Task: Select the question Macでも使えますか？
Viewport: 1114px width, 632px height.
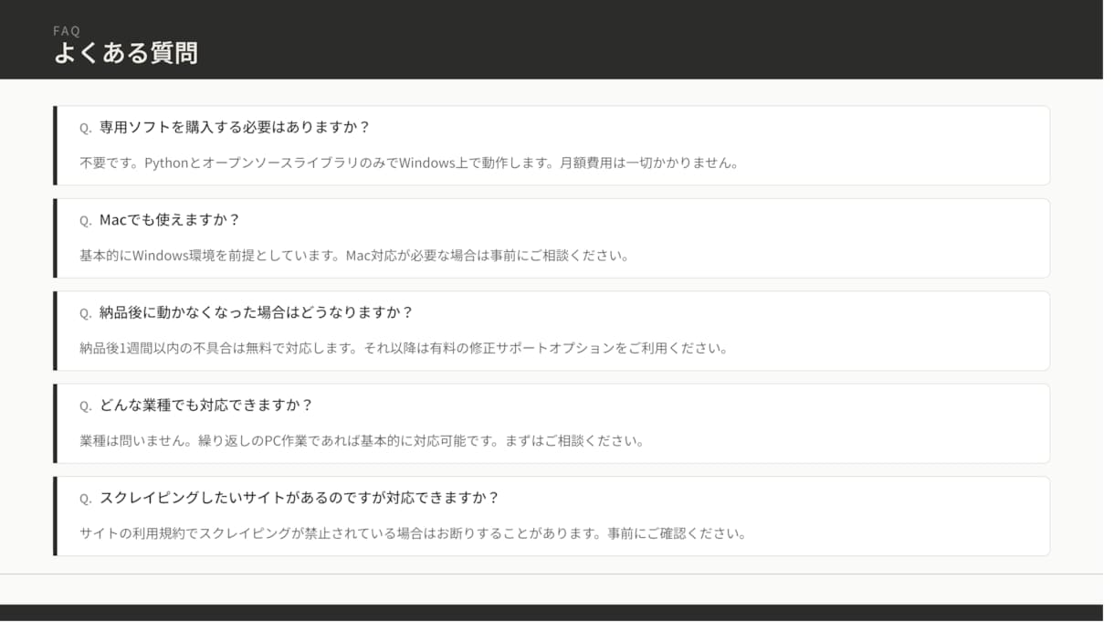Action: [x=170, y=222]
